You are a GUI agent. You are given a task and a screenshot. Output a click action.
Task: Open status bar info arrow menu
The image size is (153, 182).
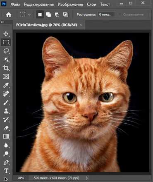87,178
